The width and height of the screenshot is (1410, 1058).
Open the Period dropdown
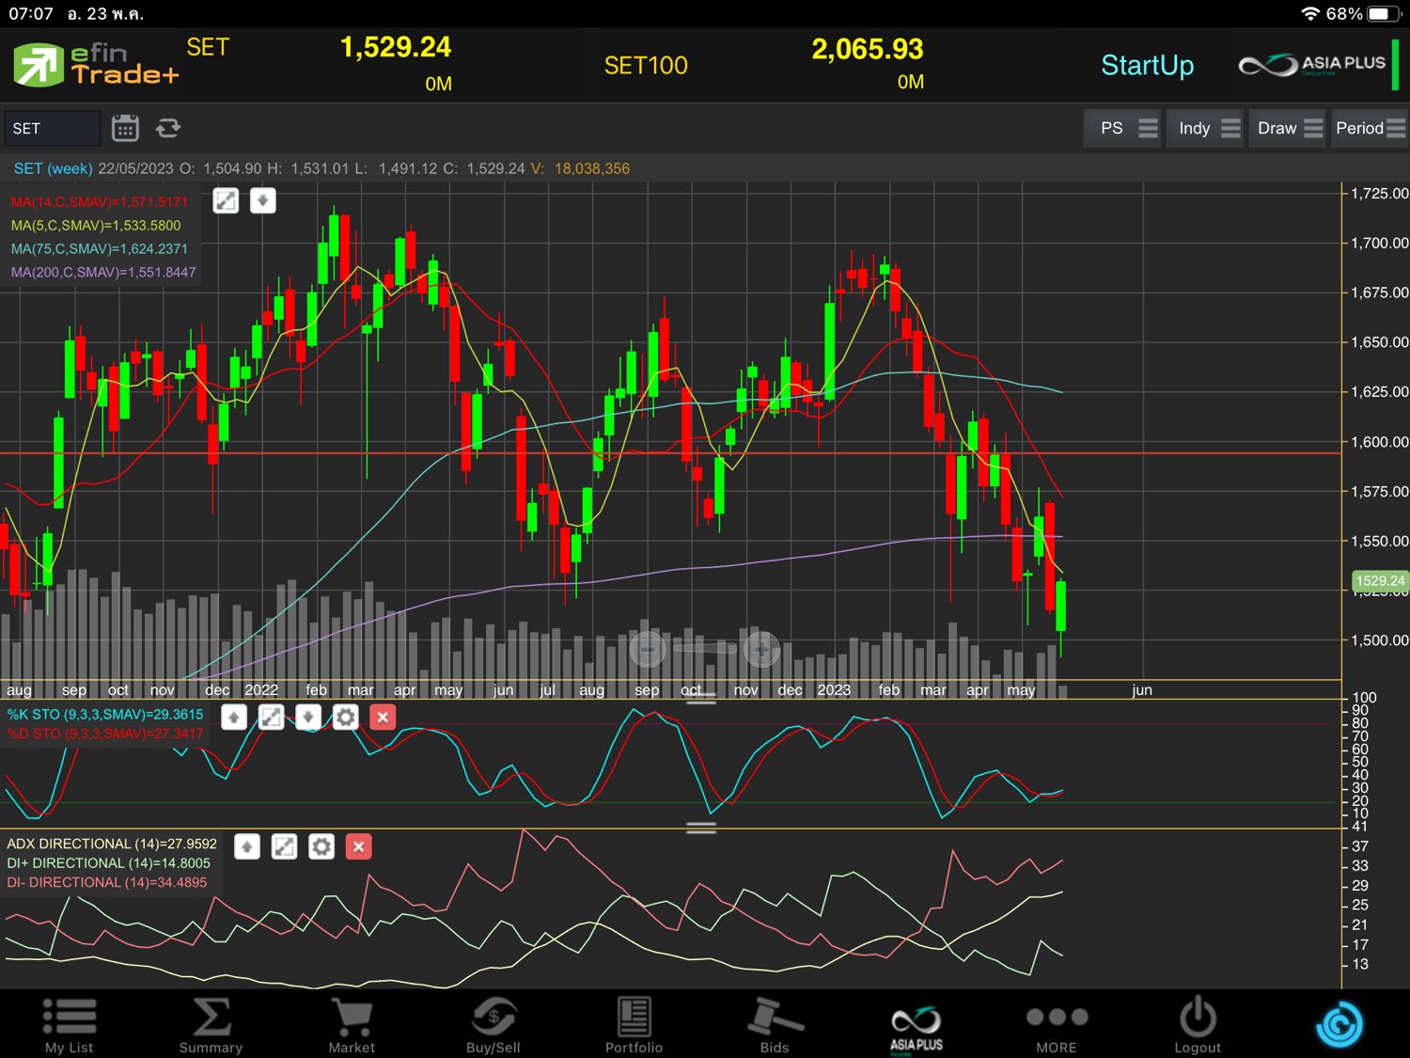click(x=1370, y=128)
